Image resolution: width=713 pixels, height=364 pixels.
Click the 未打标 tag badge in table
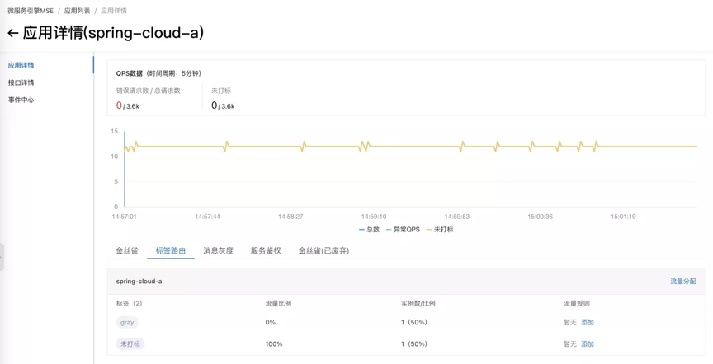click(x=130, y=344)
